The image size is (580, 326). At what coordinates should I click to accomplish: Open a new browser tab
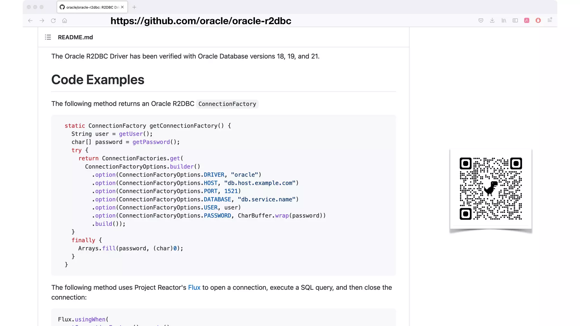pyautogui.click(x=134, y=7)
